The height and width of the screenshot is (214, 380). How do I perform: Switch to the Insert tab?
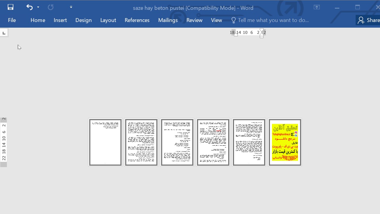pos(60,20)
